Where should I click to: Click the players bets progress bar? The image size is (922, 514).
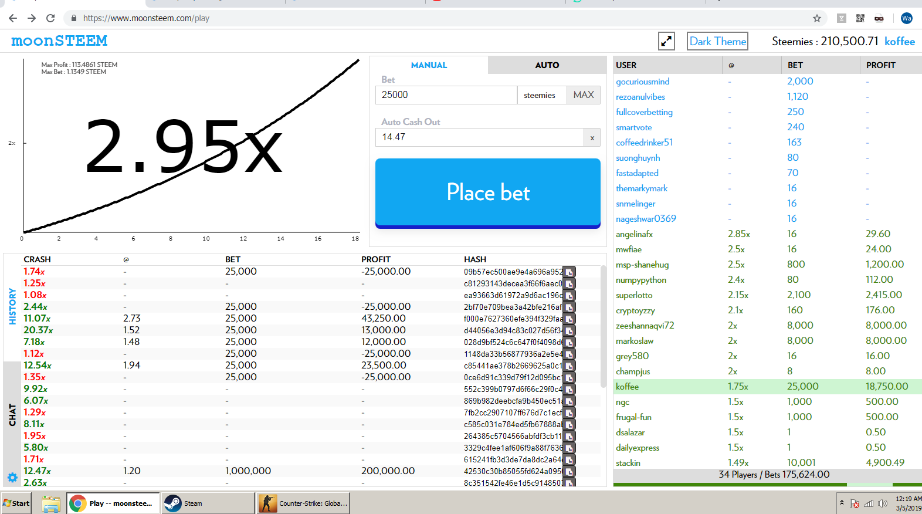(767, 485)
